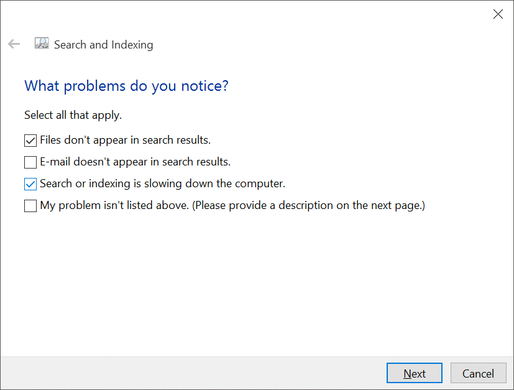
Task: Check 'My problem isn't listed above' box
Action: point(30,206)
